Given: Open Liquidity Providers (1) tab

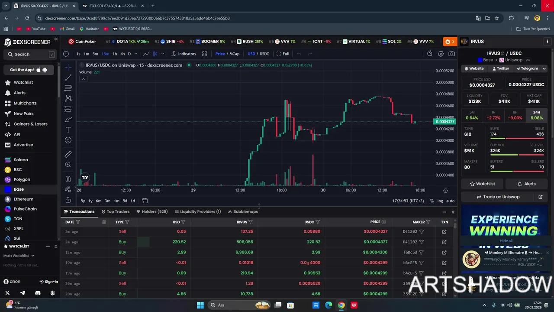Looking at the screenshot, I should 198,211.
